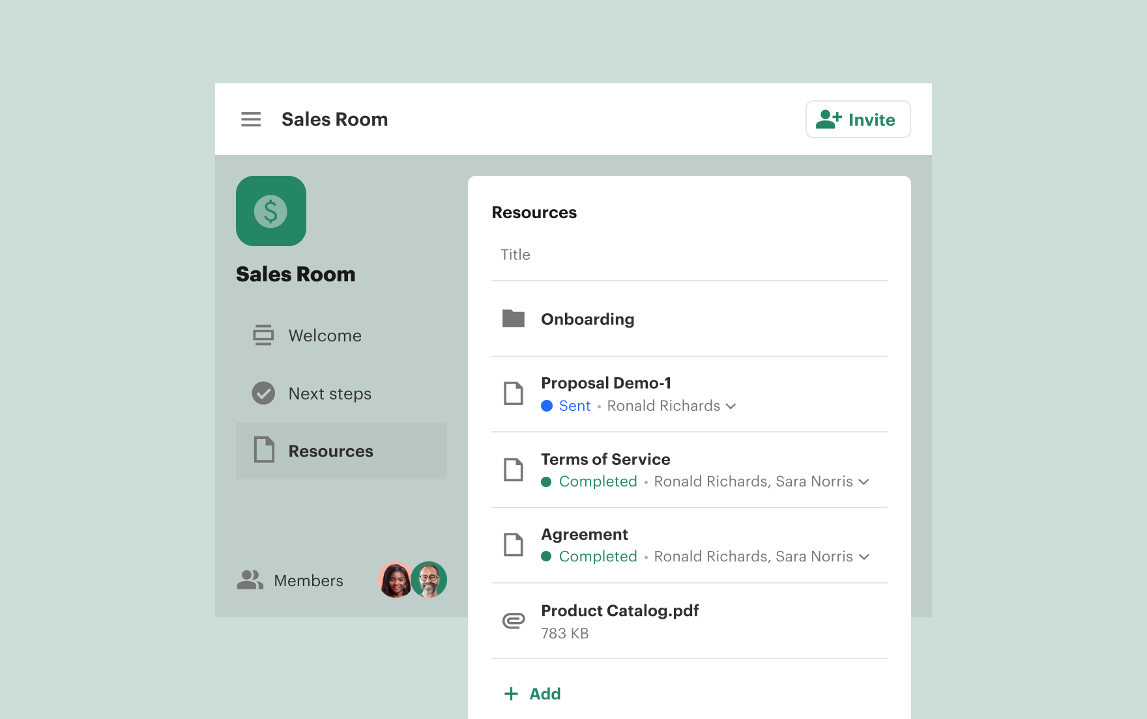Click the plus icon next to Add
1147x719 pixels.
click(512, 694)
